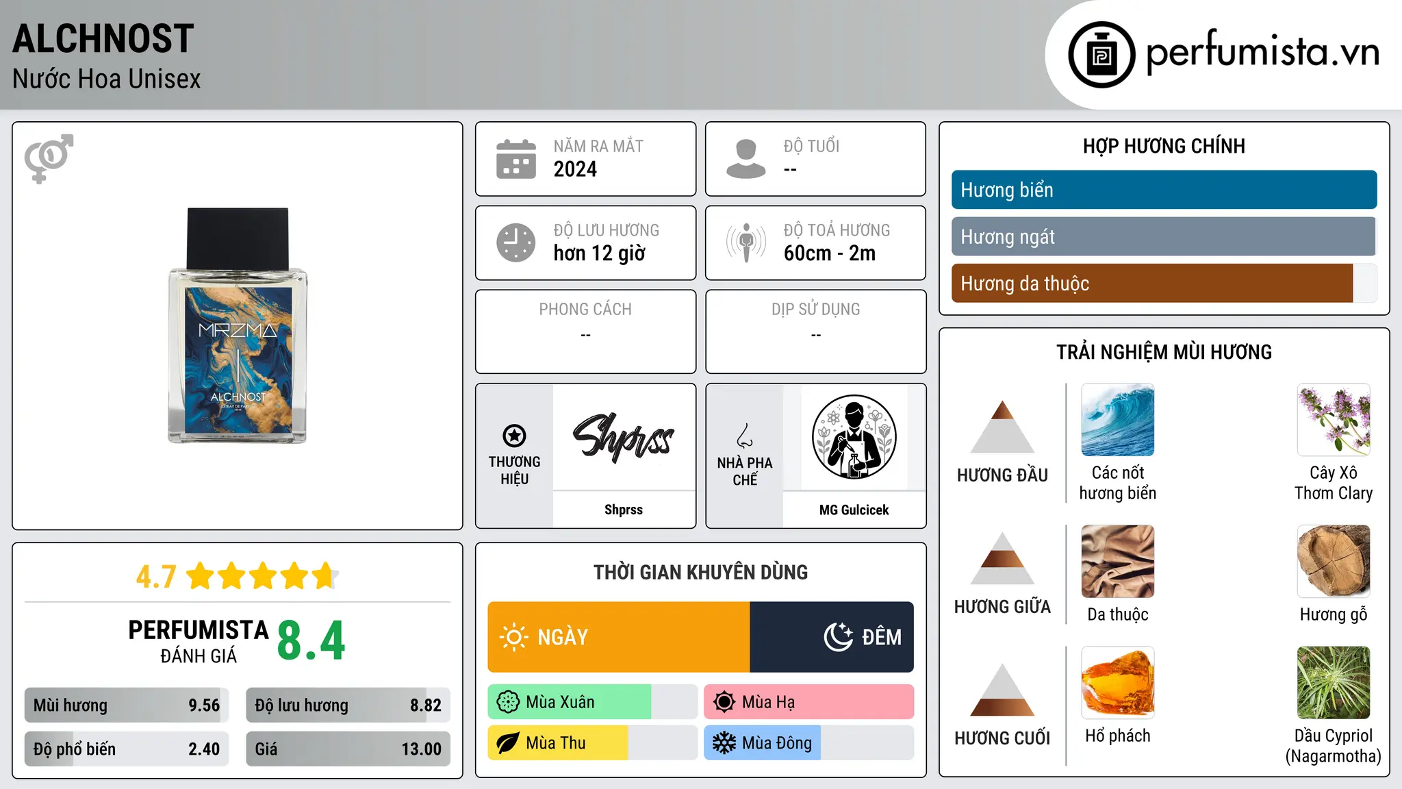Screen dimensions: 1402x789
Task: Click the flower icon next to Mùa Xuân
Action: [x=508, y=702]
